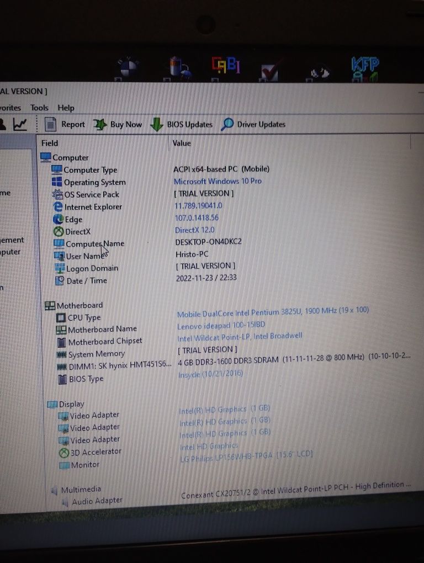Click the CPU Type row icon
This screenshot has height=563, width=424.
point(61,318)
